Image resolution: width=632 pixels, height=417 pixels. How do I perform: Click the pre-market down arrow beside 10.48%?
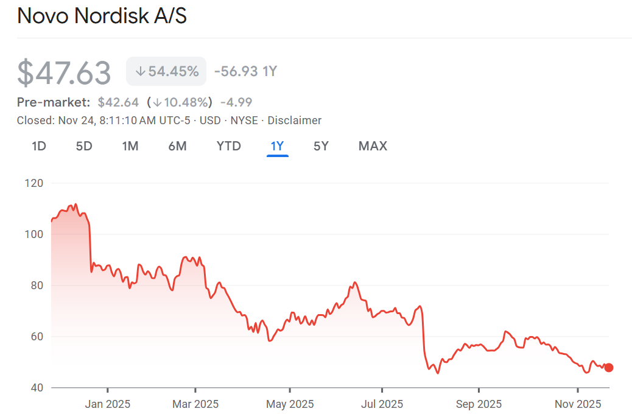coord(157,102)
